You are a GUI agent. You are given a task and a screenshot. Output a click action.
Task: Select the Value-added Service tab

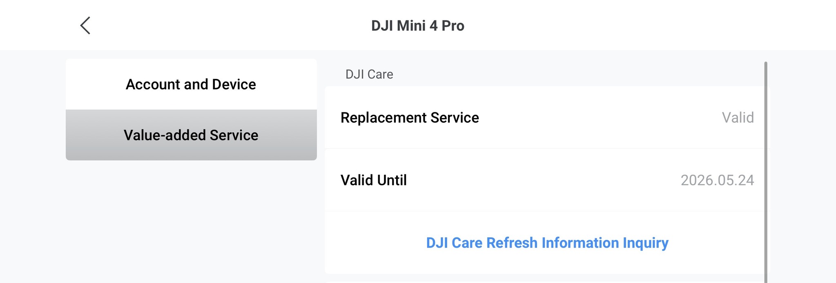(191, 135)
